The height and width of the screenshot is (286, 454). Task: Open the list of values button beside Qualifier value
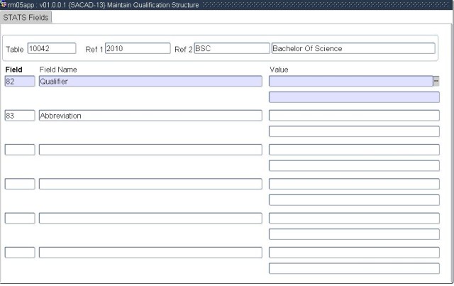(436, 81)
